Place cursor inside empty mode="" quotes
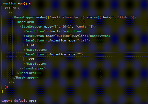148x104 pixels. tap(79, 54)
